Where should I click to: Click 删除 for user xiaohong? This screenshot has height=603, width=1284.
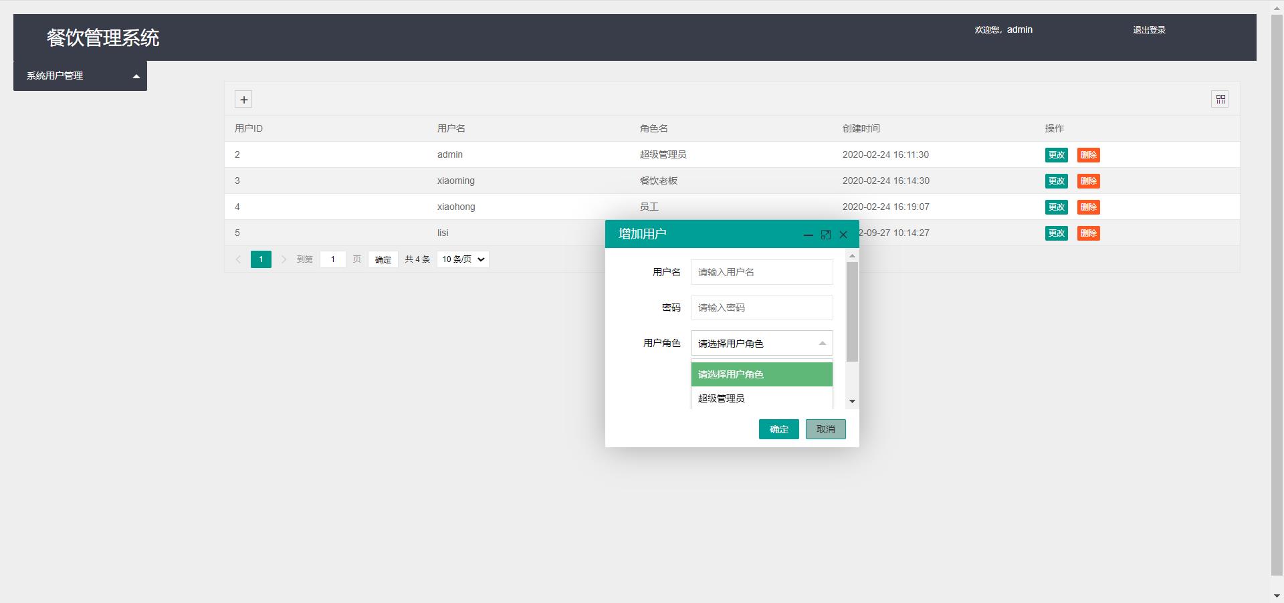pyautogui.click(x=1089, y=207)
